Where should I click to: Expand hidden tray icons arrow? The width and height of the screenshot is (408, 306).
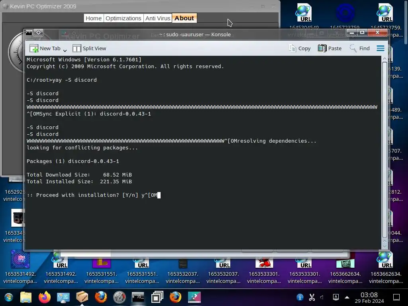[x=347, y=297]
